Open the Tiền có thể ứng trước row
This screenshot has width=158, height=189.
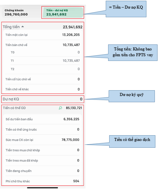pyautogui.click(x=42, y=130)
